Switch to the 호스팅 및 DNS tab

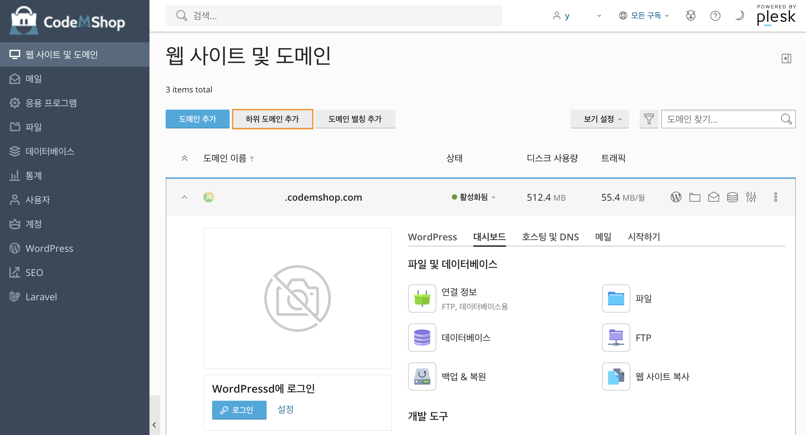[x=550, y=237]
